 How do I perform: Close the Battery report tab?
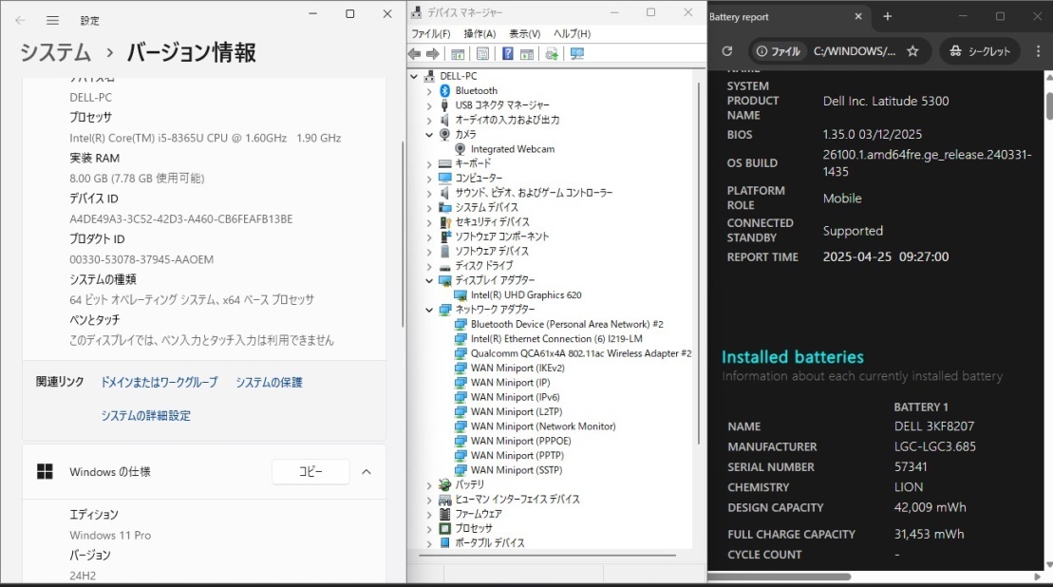click(858, 16)
